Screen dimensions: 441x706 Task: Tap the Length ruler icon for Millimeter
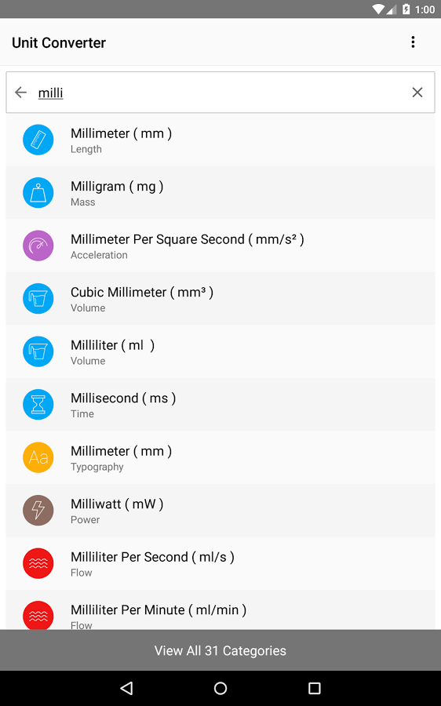(38, 140)
